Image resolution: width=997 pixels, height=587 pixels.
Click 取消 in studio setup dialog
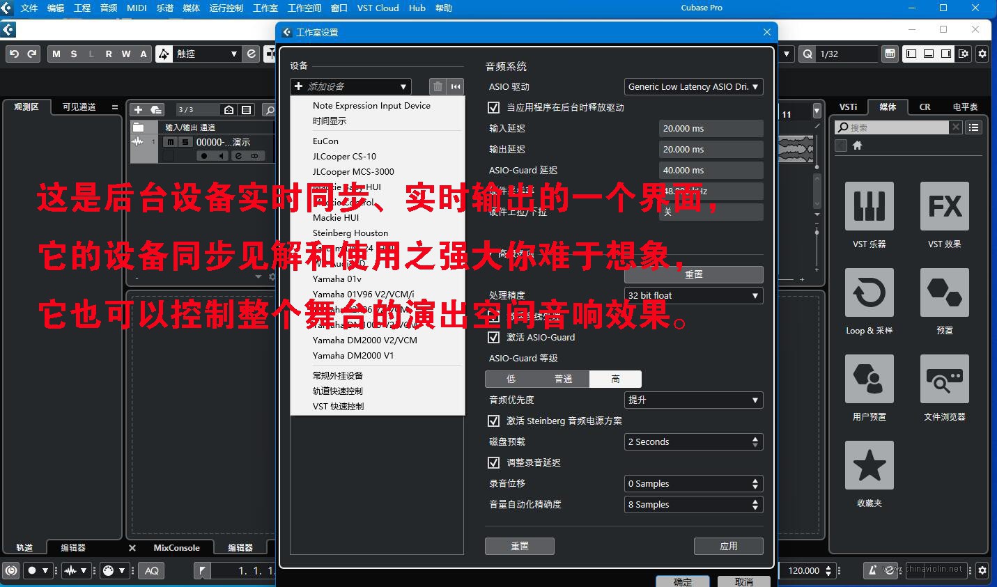(743, 581)
